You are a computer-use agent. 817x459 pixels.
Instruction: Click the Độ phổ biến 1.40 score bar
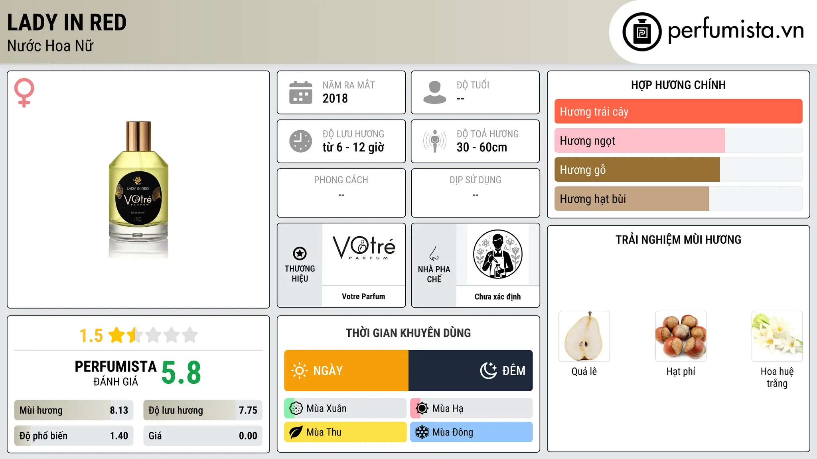74,436
